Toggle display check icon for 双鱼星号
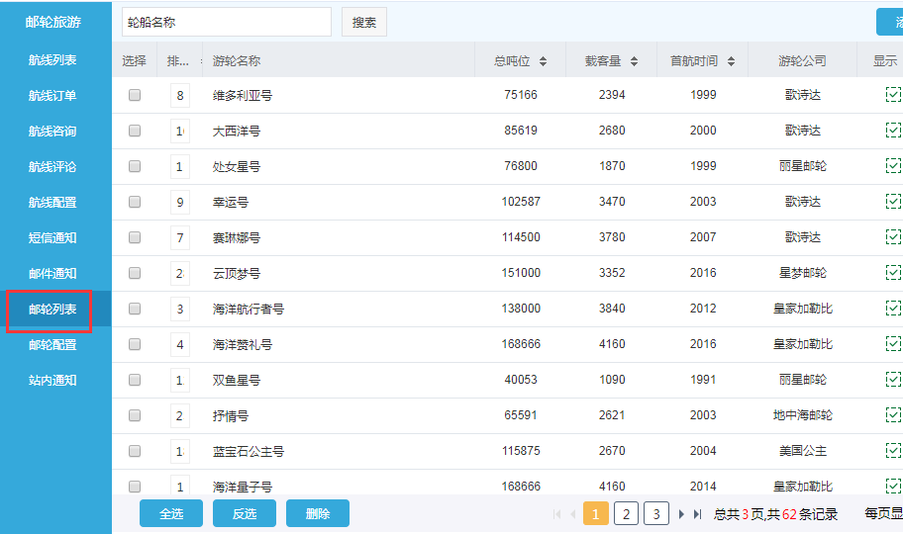This screenshot has width=903, height=534. point(893,380)
